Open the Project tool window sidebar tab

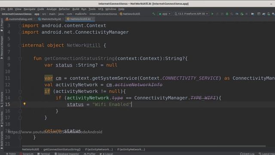pos(2,25)
